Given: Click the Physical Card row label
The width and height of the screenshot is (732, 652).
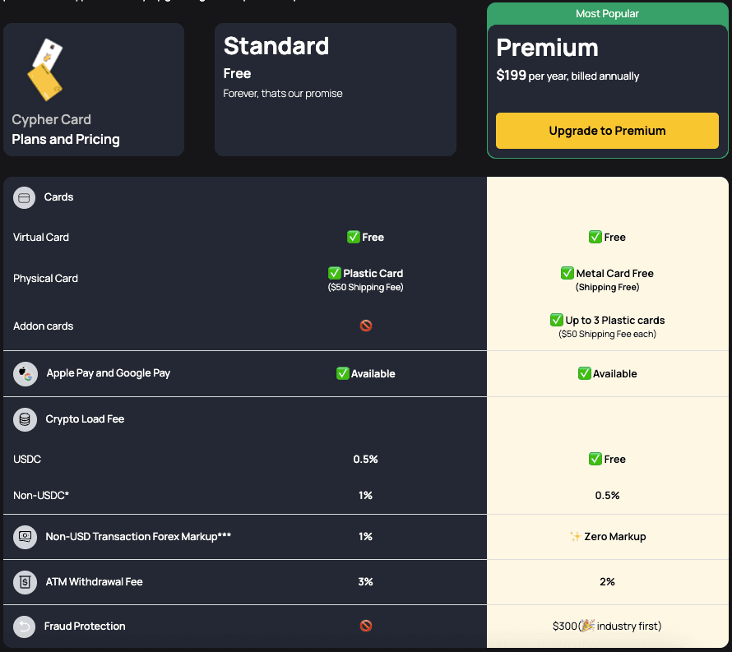Looking at the screenshot, I should click(46, 278).
